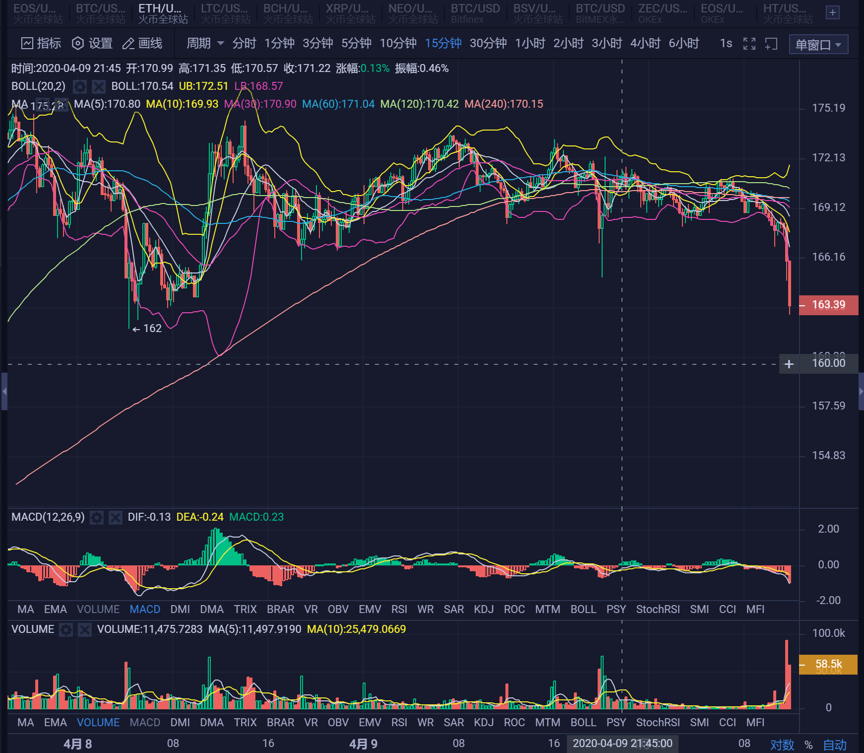
Task: Click MA(240):170.15 legend value
Action: pos(504,104)
